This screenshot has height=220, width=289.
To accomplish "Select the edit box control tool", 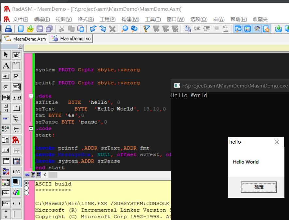I will (16, 55).
